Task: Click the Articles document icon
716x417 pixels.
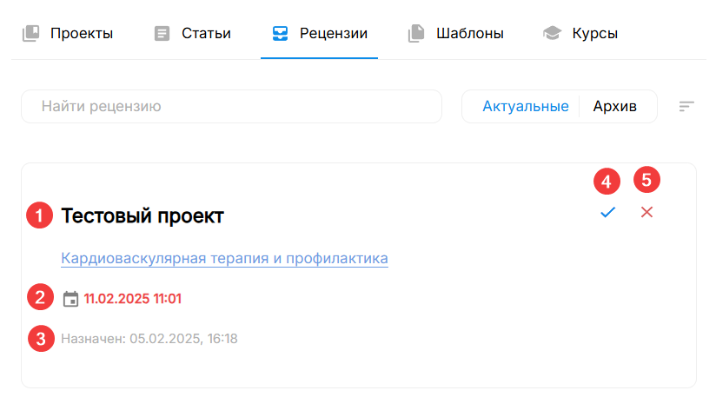Action: point(162,33)
